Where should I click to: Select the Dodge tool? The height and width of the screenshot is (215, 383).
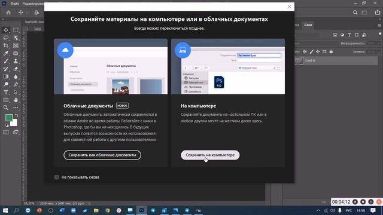click(x=6, y=85)
